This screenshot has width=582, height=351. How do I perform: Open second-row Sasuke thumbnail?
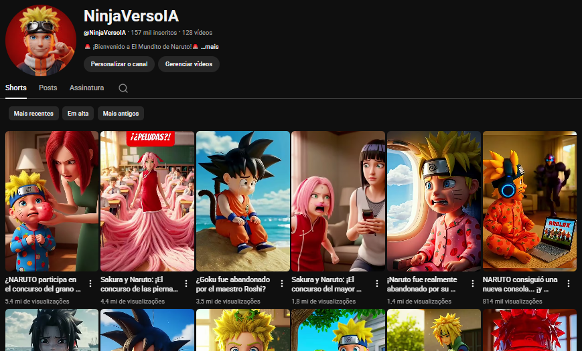click(52, 330)
